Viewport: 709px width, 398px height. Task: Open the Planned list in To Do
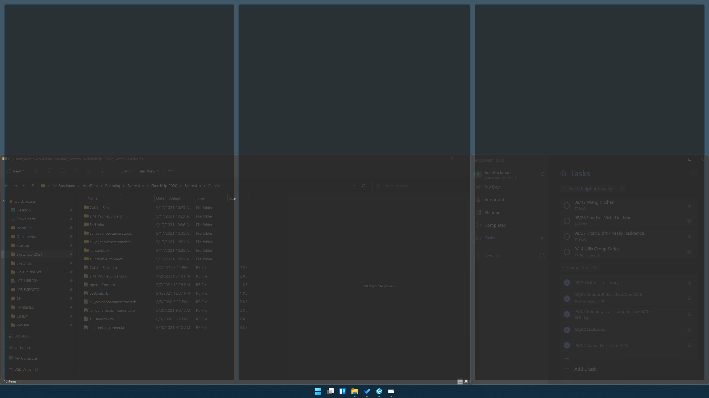[x=492, y=212]
